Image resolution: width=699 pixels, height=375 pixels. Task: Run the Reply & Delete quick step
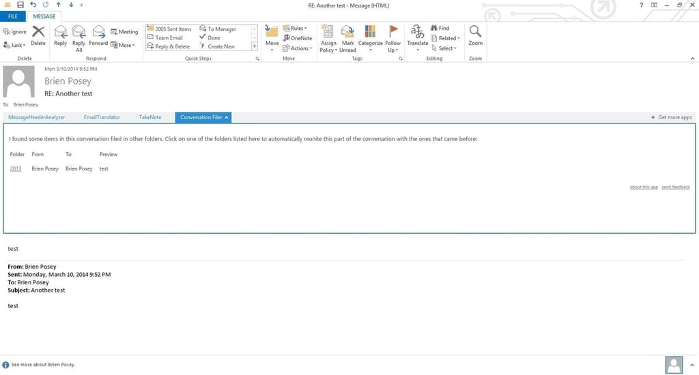tap(169, 46)
